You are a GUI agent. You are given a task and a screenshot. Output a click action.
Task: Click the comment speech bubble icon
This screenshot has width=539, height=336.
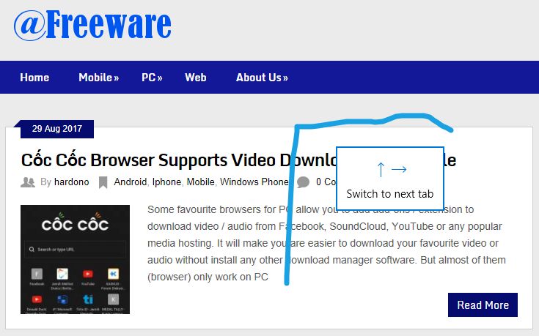pyautogui.click(x=303, y=182)
